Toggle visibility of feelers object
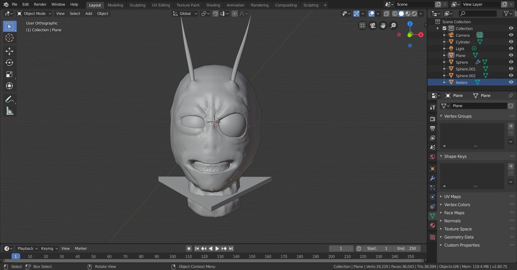This screenshot has width=517, height=270. (x=511, y=82)
